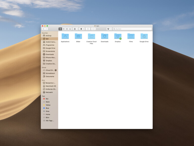This screenshot has height=146, width=194.
Task: Select Screenshots in the sidebar
Action: (49, 51)
